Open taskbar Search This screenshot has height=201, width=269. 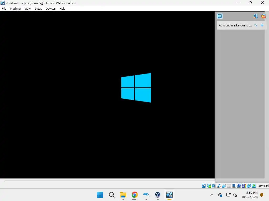click(x=111, y=195)
